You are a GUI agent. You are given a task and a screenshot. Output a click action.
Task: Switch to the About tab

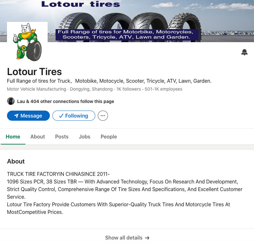pyautogui.click(x=37, y=137)
